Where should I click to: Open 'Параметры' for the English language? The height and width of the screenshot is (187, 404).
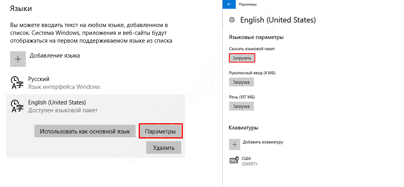(160, 131)
